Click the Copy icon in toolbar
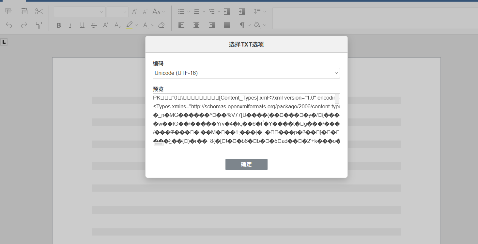 pyautogui.click(x=9, y=11)
